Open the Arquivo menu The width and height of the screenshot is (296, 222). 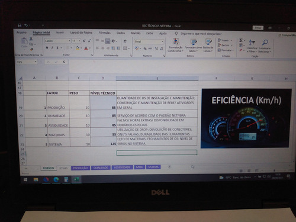pyautogui.click(x=21, y=32)
